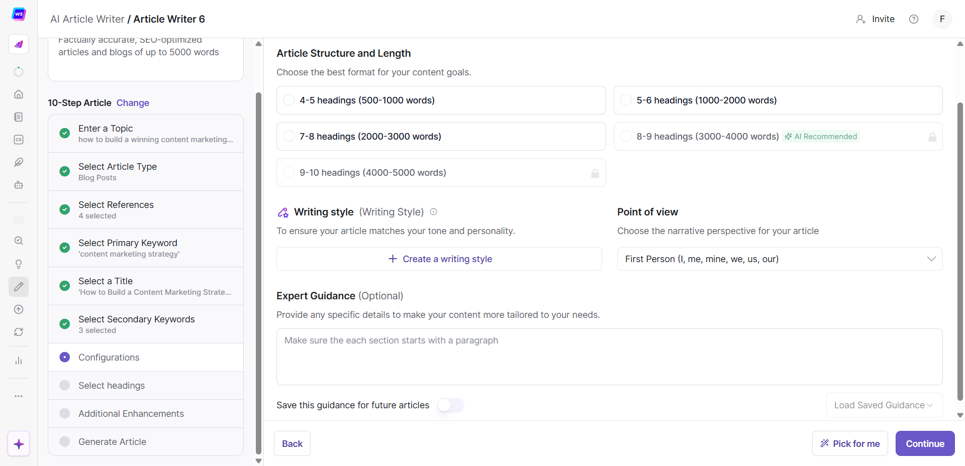Image resolution: width=965 pixels, height=466 pixels.
Task: Open the three-dots more sidebar icon
Action: (x=19, y=396)
